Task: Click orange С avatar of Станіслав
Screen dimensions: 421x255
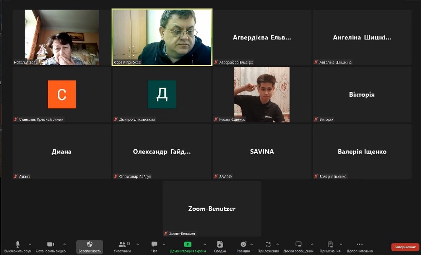Action: (62, 95)
